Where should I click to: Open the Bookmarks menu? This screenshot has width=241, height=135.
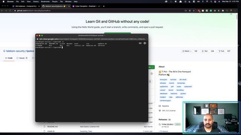[x=45, y=1]
